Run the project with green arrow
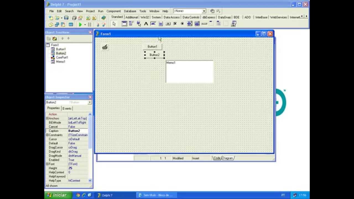 80,25
